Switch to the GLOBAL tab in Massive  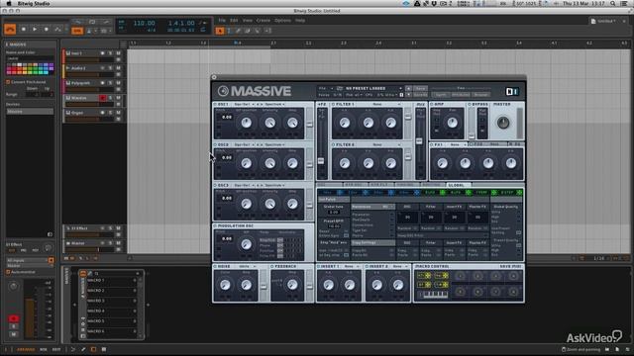pos(457,185)
